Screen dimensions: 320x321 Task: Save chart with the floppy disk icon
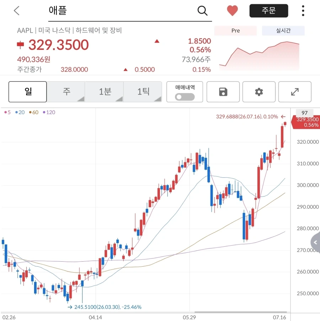click(x=223, y=92)
